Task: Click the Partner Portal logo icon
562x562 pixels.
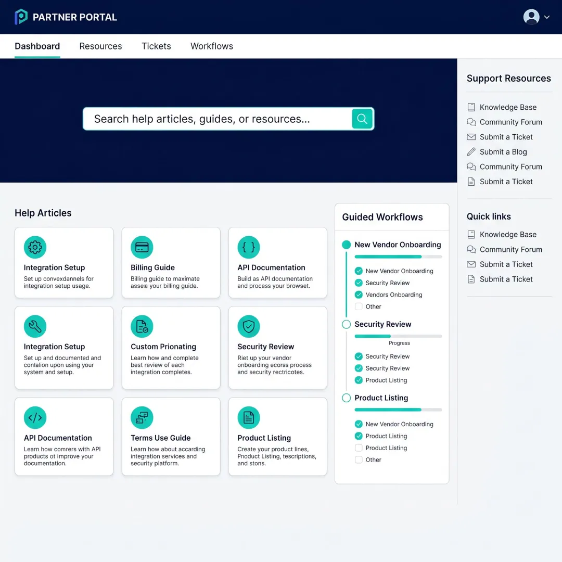Action: click(x=21, y=17)
